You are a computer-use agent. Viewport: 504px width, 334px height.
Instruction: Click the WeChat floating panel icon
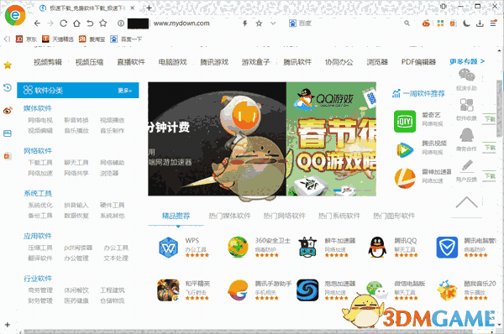(x=467, y=76)
